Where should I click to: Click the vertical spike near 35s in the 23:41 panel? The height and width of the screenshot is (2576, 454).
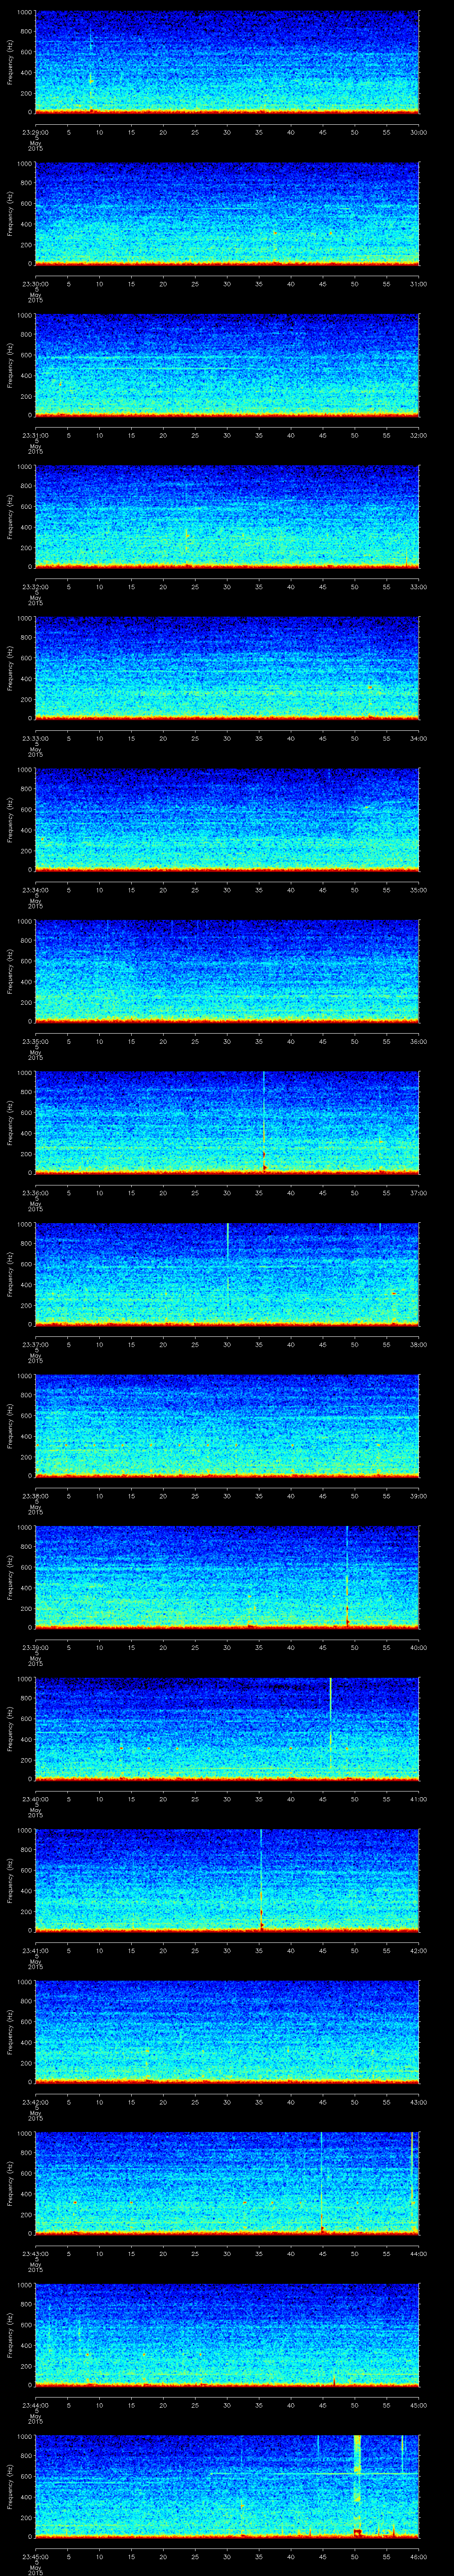[x=262, y=1880]
